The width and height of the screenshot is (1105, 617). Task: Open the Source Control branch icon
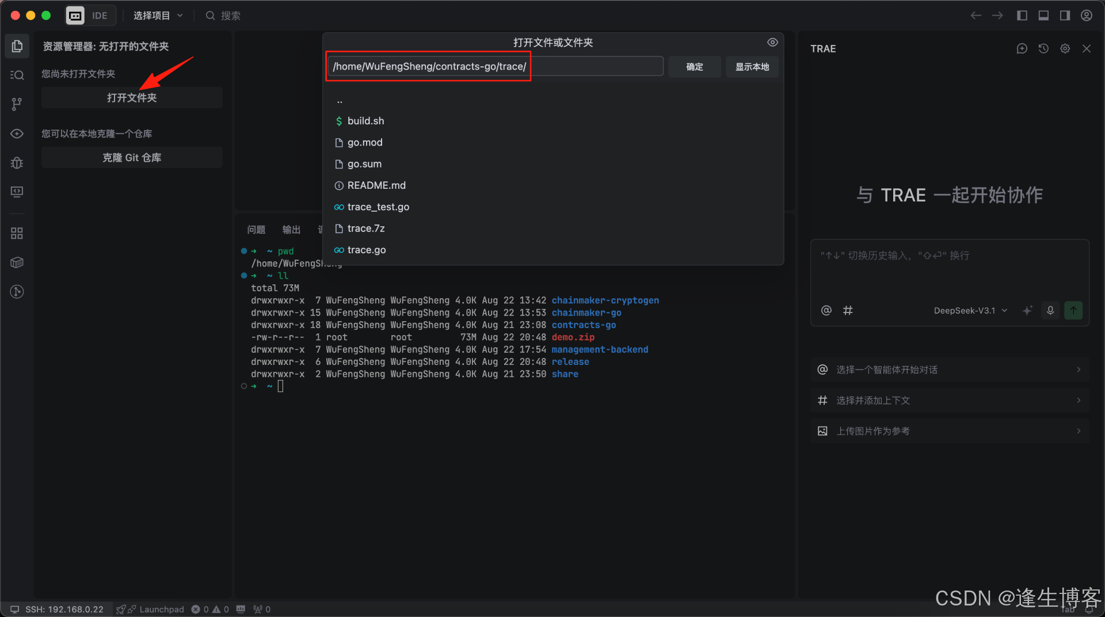point(17,104)
